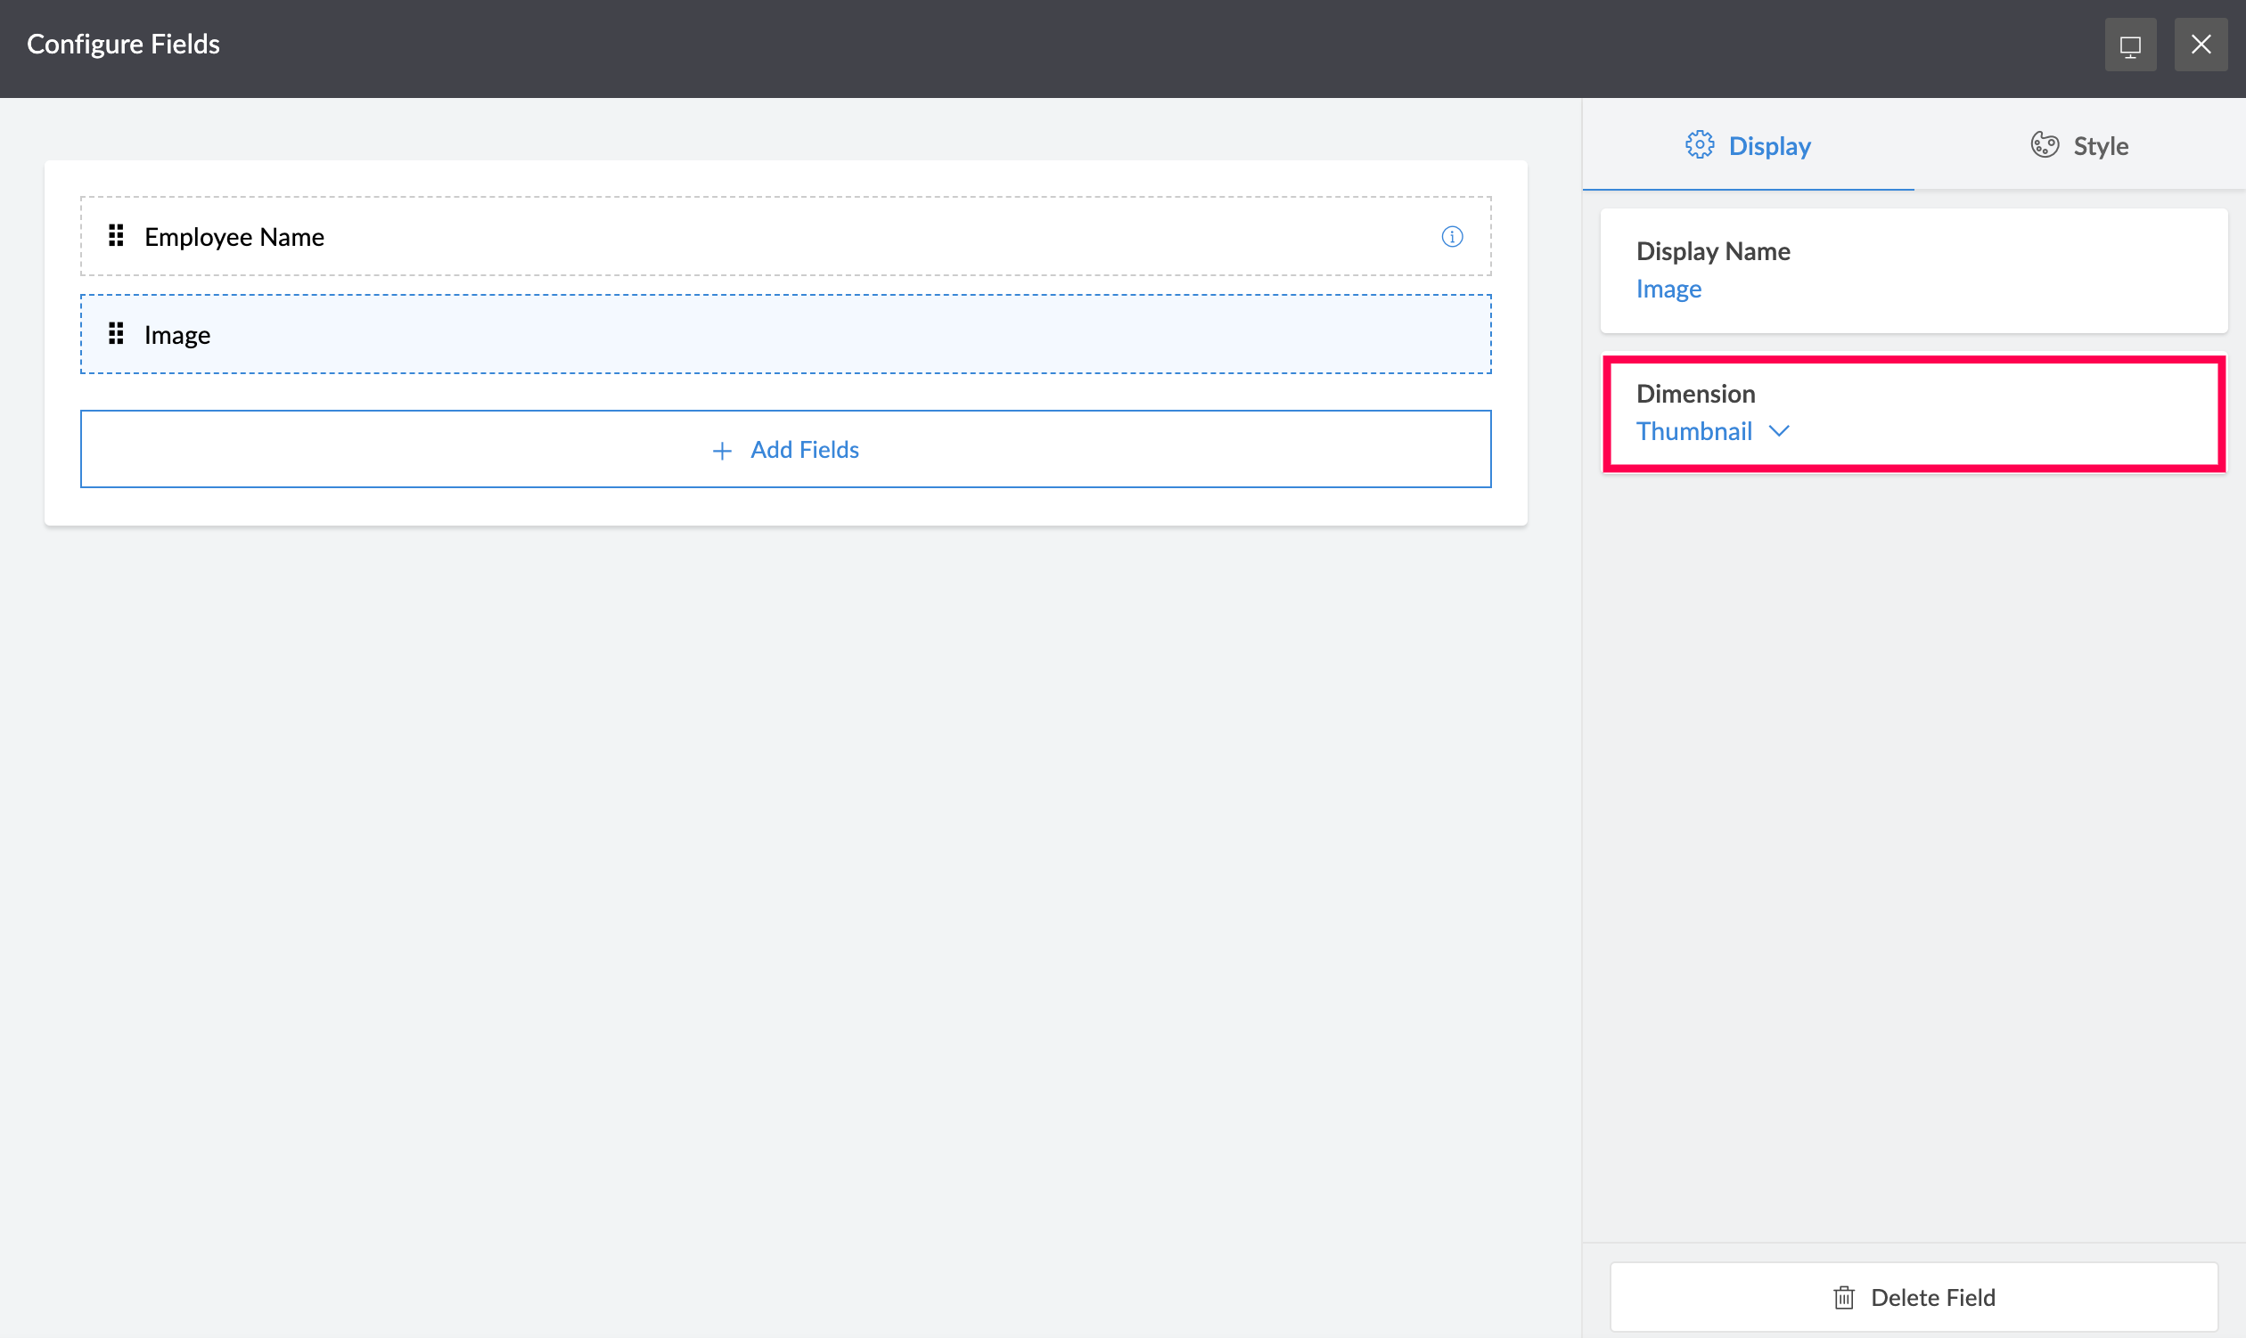Click the plus icon beside Add Fields
Image resolution: width=2246 pixels, height=1338 pixels.
tap(722, 450)
